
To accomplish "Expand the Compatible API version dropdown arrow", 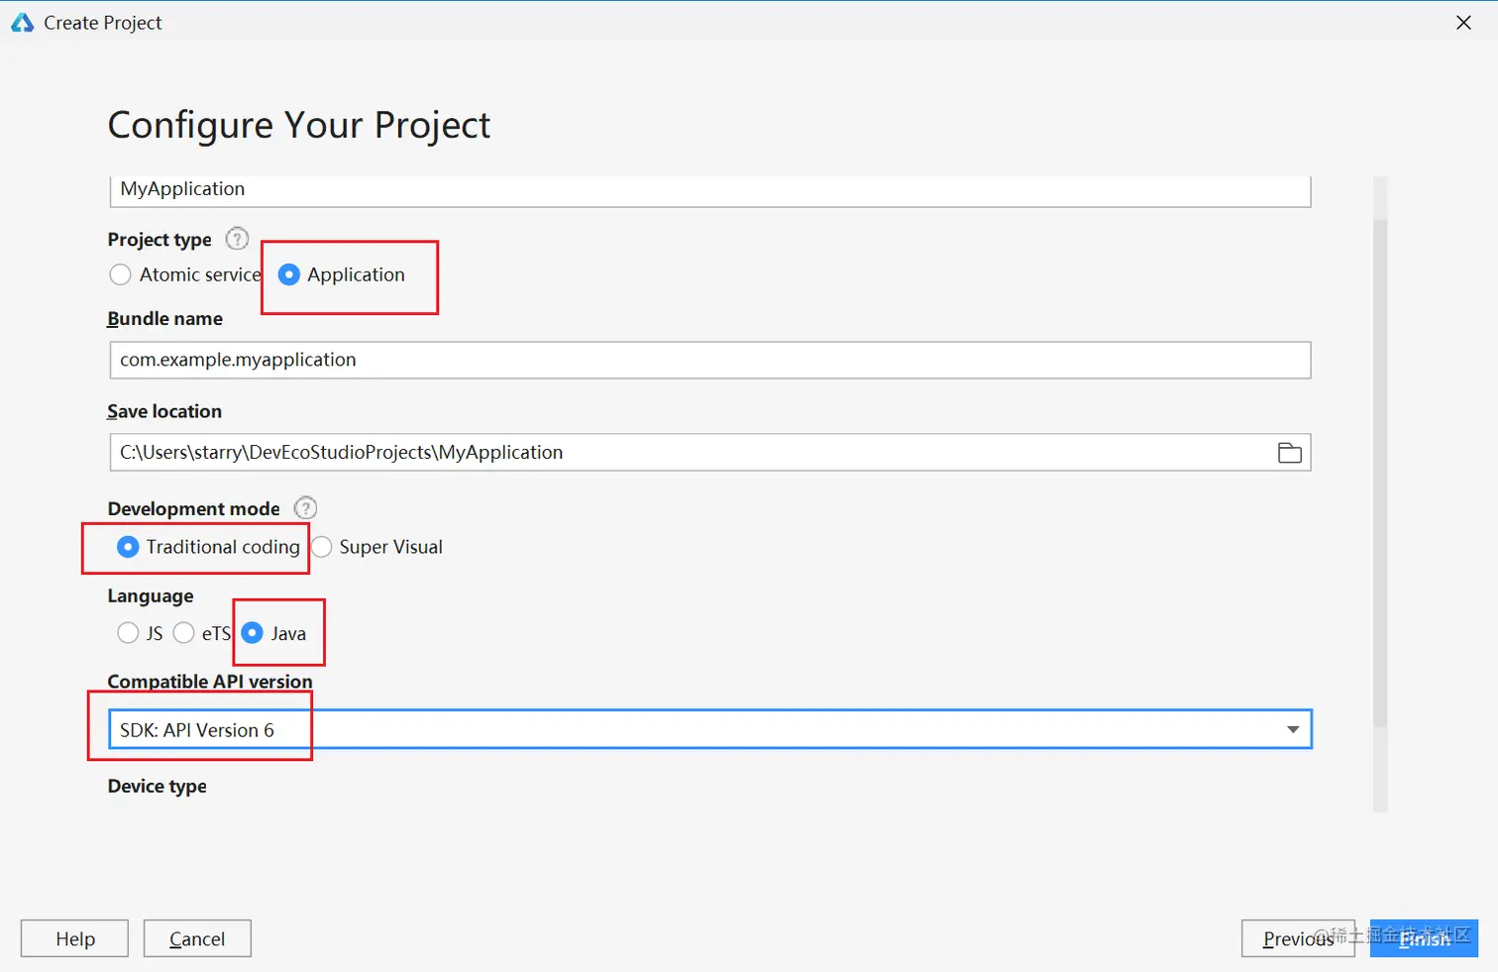I will tap(1293, 729).
